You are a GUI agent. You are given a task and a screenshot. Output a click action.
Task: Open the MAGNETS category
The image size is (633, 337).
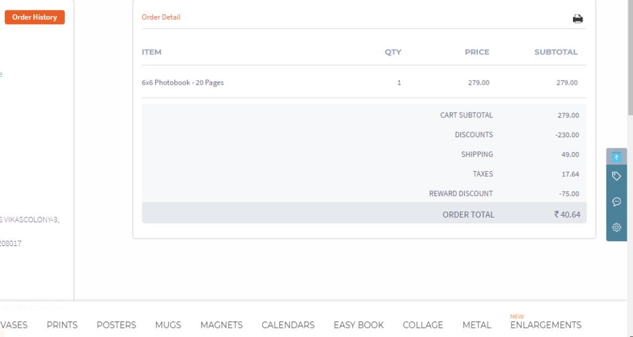222,325
